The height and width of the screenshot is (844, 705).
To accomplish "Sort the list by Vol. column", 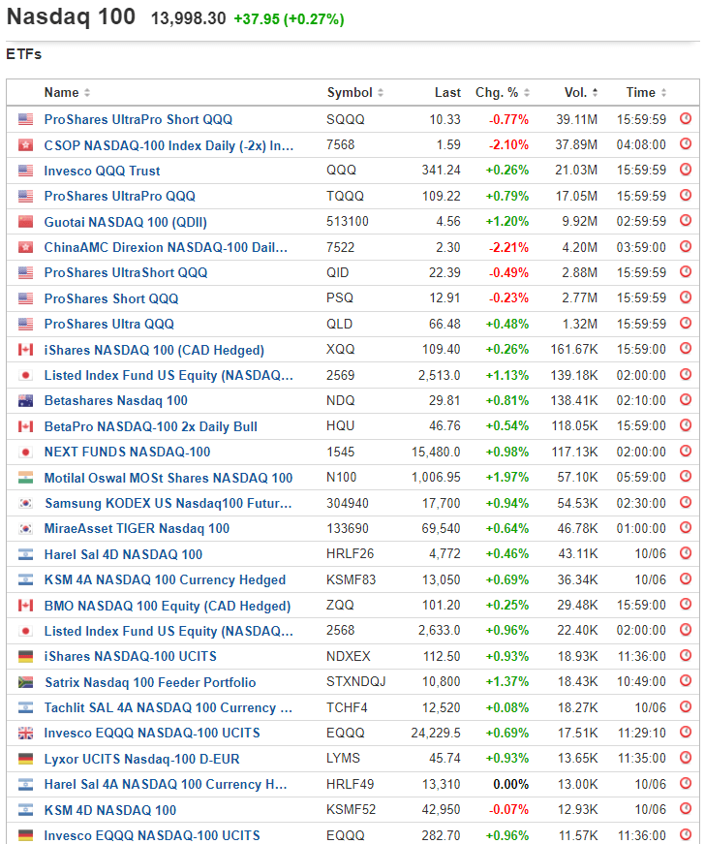I will 576,93.
